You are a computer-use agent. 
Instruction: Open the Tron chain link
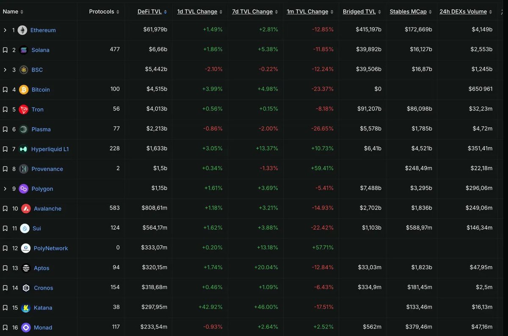(x=37, y=110)
